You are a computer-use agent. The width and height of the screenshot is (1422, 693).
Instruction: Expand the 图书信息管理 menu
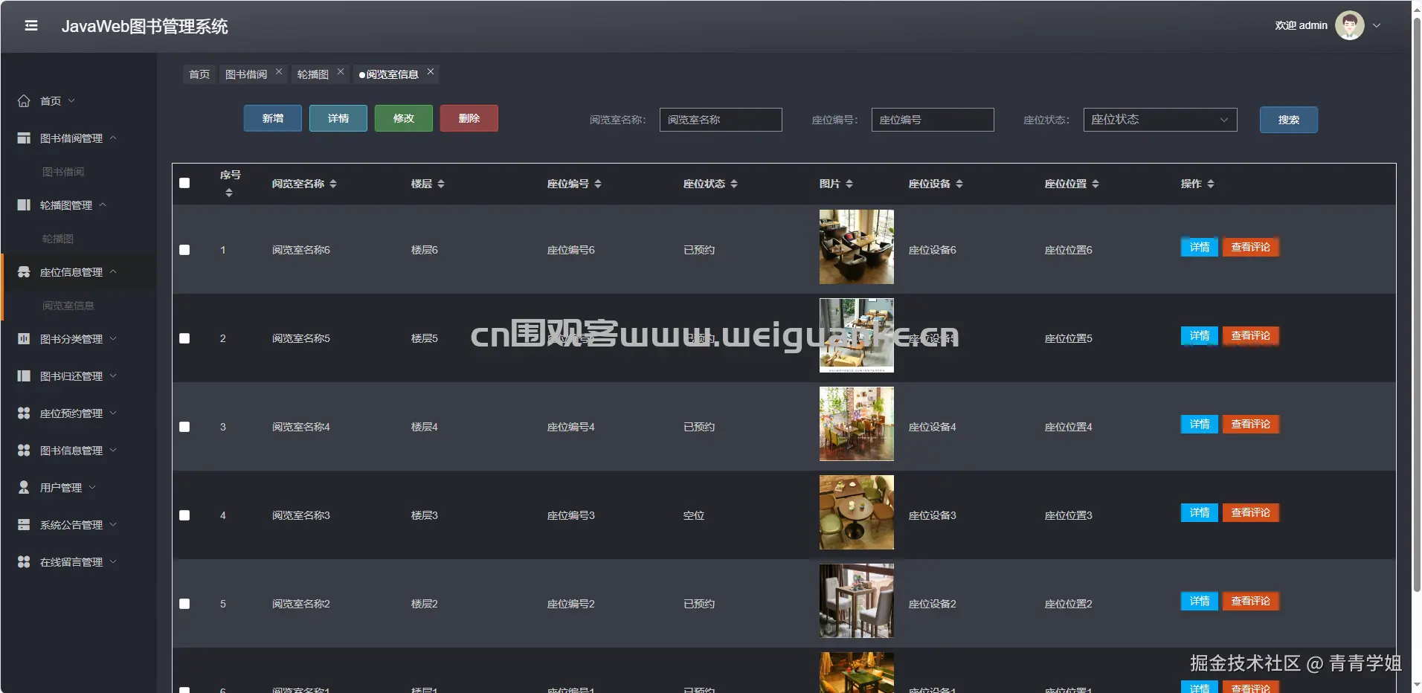click(x=113, y=450)
